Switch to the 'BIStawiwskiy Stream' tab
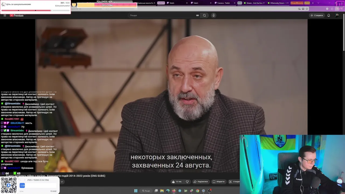Image resolution: width=345 pixels, height=194 pixels. tap(278, 3)
